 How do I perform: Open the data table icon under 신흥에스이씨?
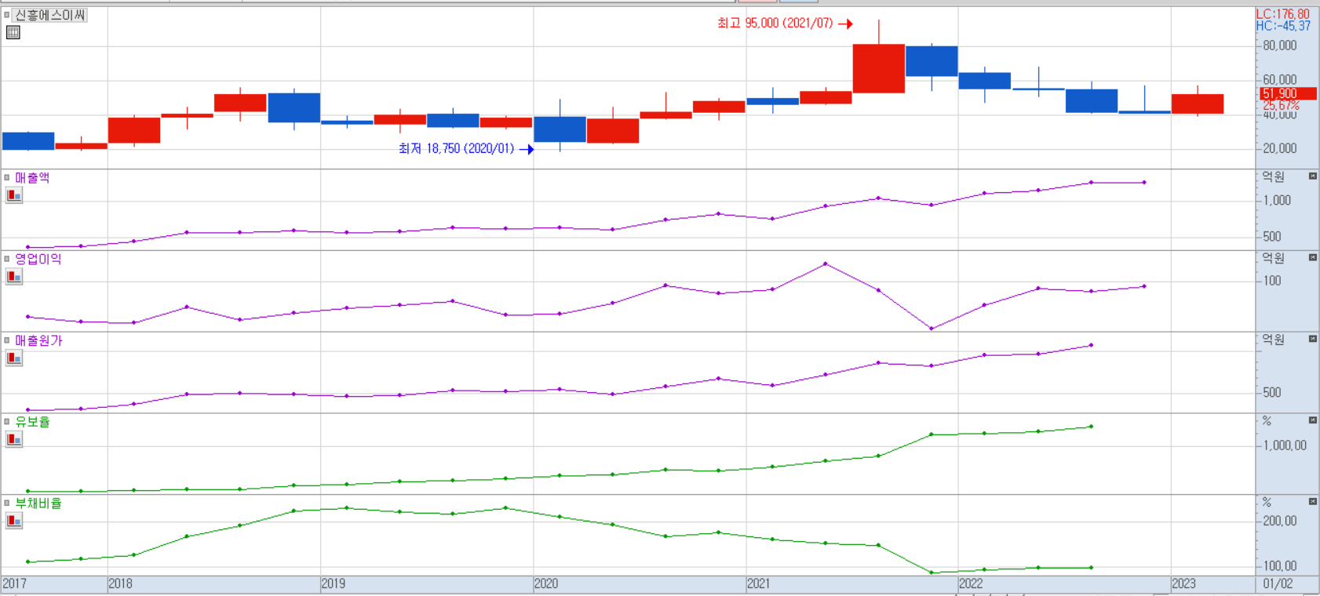[x=13, y=32]
